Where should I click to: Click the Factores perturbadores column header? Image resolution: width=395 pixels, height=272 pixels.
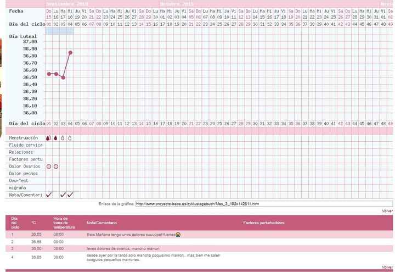[x=263, y=223]
